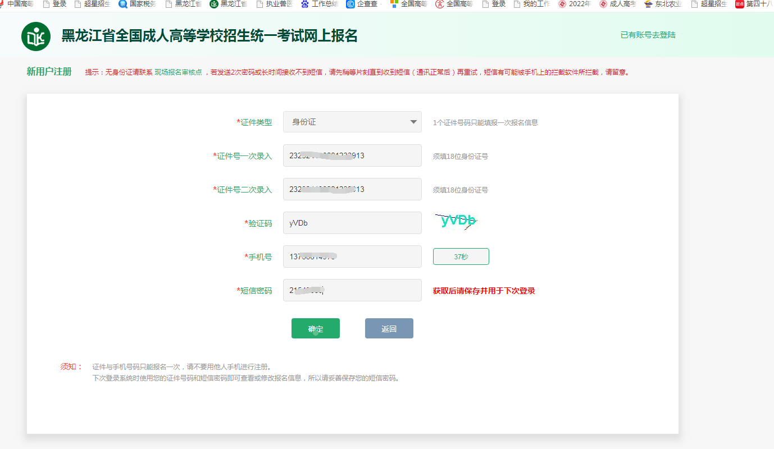Open the 第四十八 bookmark with red icon

pos(754,4)
